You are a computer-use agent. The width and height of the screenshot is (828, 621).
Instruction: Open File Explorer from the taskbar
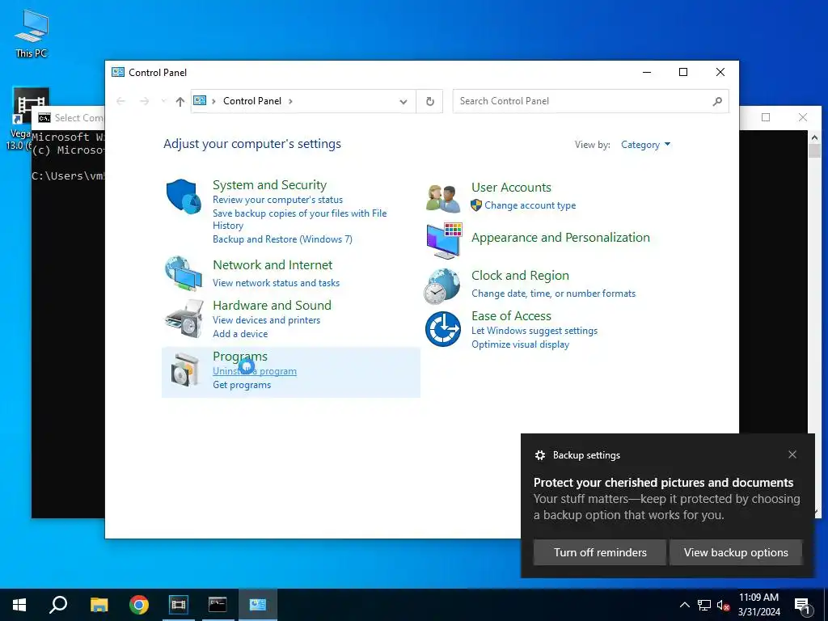(x=99, y=605)
